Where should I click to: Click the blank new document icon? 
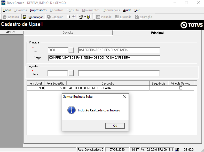(68, 17)
